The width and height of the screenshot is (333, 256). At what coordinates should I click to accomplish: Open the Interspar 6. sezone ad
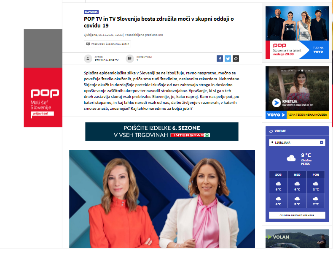click(162, 131)
